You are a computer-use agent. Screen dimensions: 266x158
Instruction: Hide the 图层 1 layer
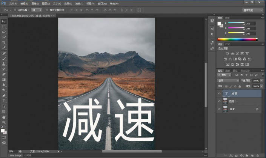tap(219, 101)
